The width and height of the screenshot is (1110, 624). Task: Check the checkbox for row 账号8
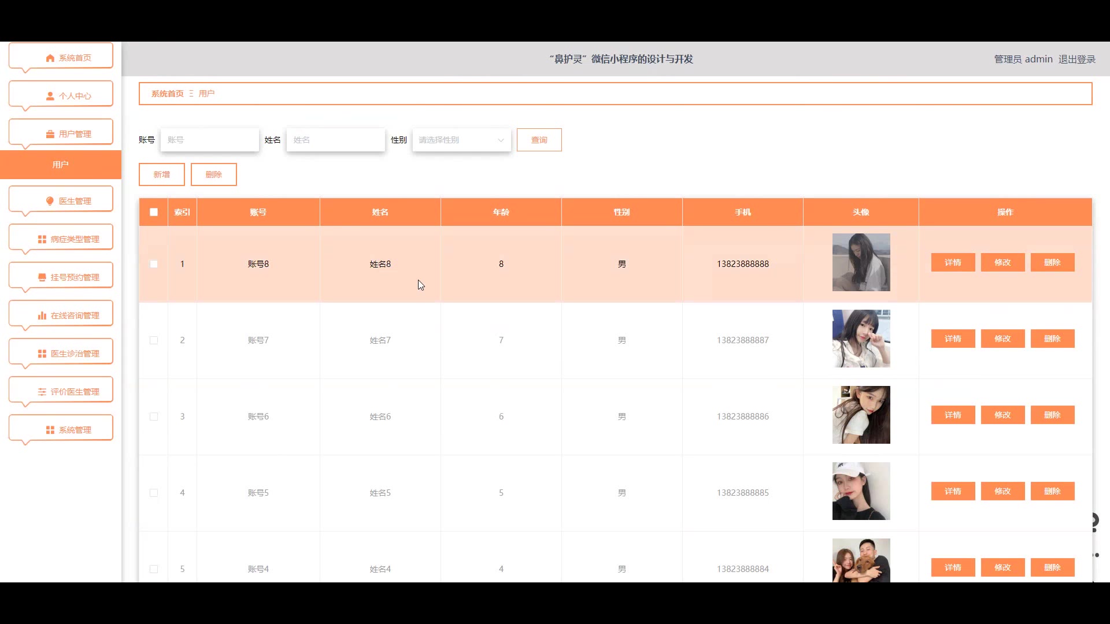154,264
